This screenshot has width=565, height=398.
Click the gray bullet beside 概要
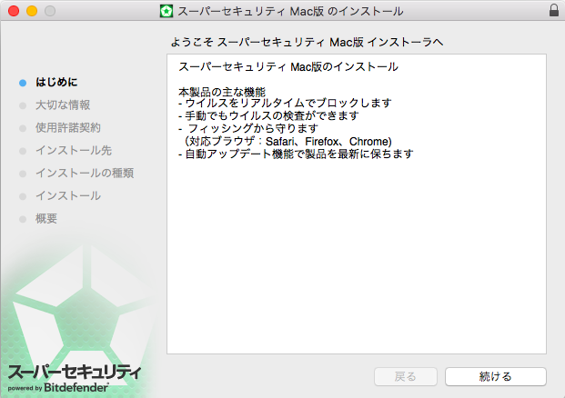[23, 219]
